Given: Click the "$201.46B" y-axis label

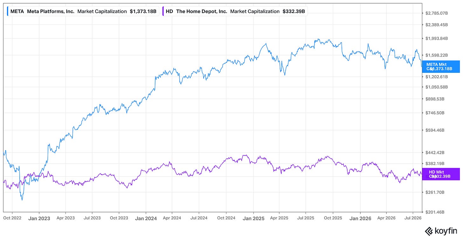Looking at the screenshot, I should click(x=435, y=212).
